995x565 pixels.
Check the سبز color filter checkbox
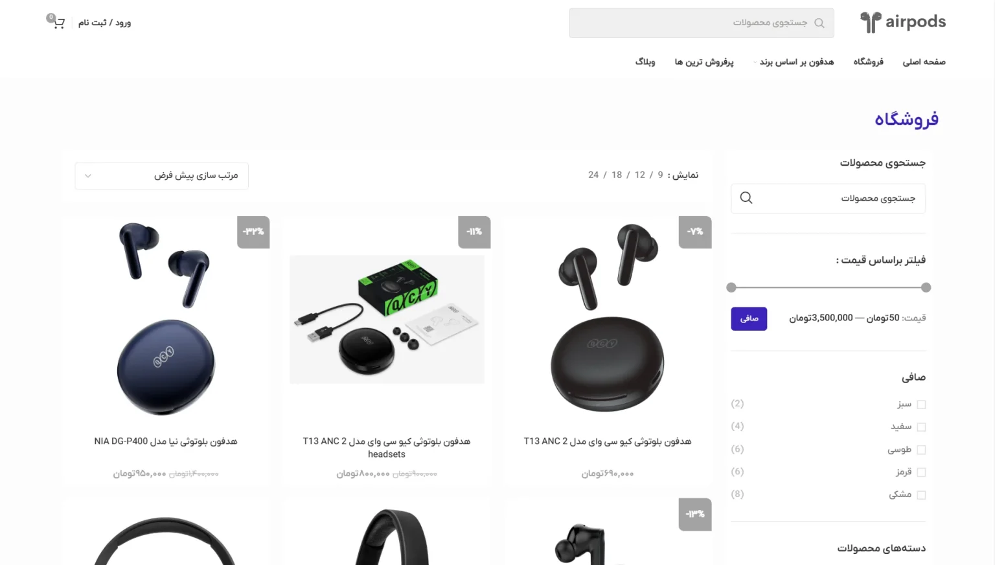tap(922, 404)
